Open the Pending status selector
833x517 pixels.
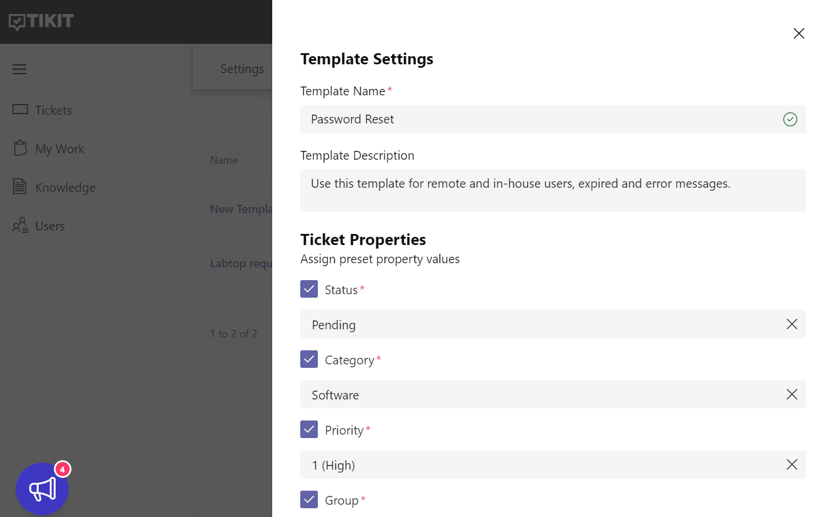pyautogui.click(x=527, y=324)
